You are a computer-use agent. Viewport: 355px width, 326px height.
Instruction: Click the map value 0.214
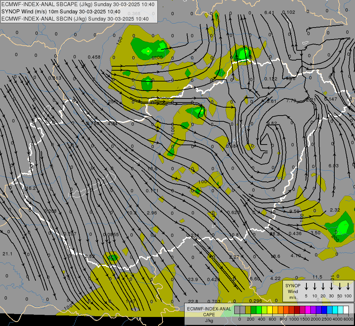[193, 235]
